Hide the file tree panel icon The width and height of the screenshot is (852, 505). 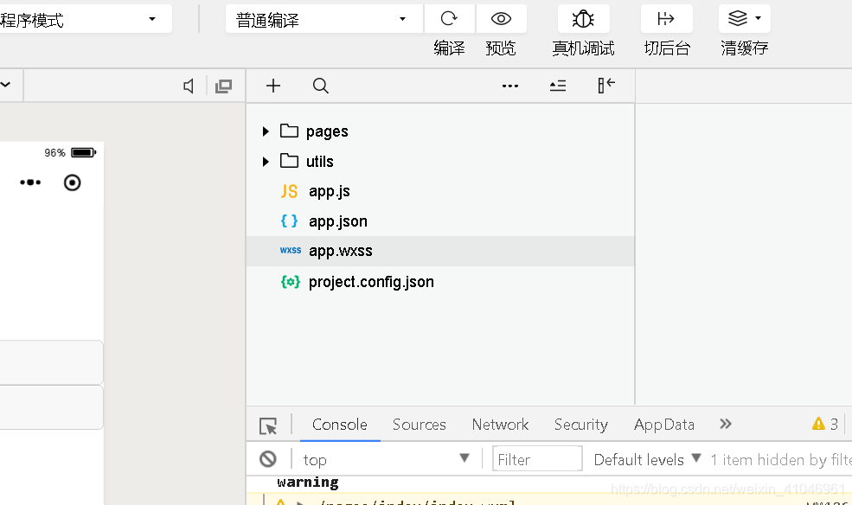605,86
